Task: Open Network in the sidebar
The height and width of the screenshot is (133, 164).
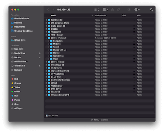Action: (16, 70)
